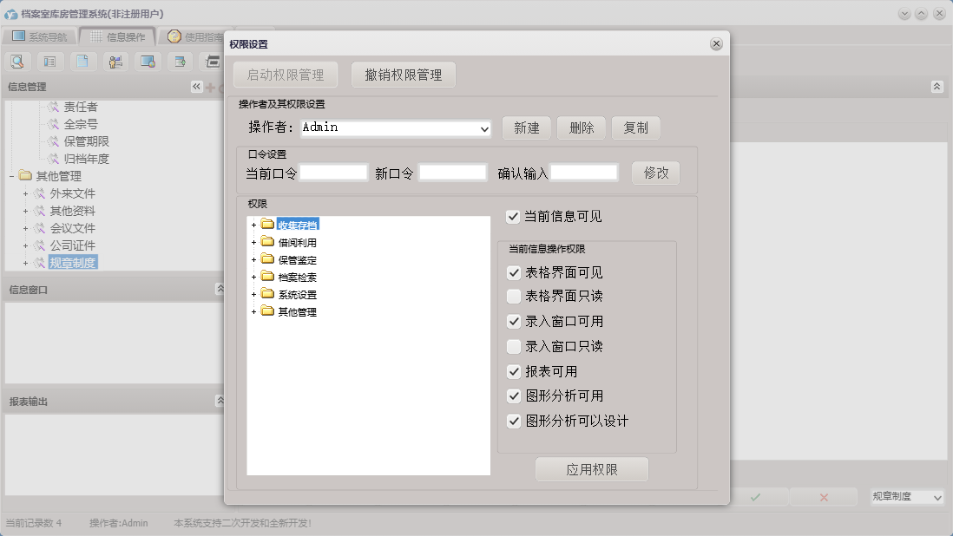Click the green check confirm icon at the bottom right
Image resolution: width=953 pixels, height=536 pixels.
tap(755, 497)
